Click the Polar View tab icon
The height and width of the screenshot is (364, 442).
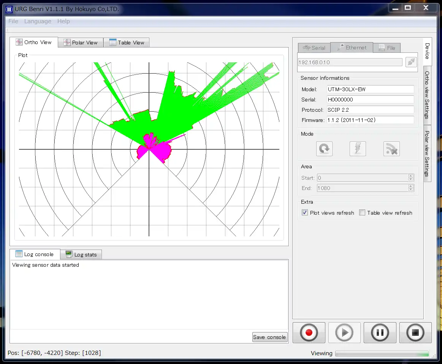click(67, 43)
